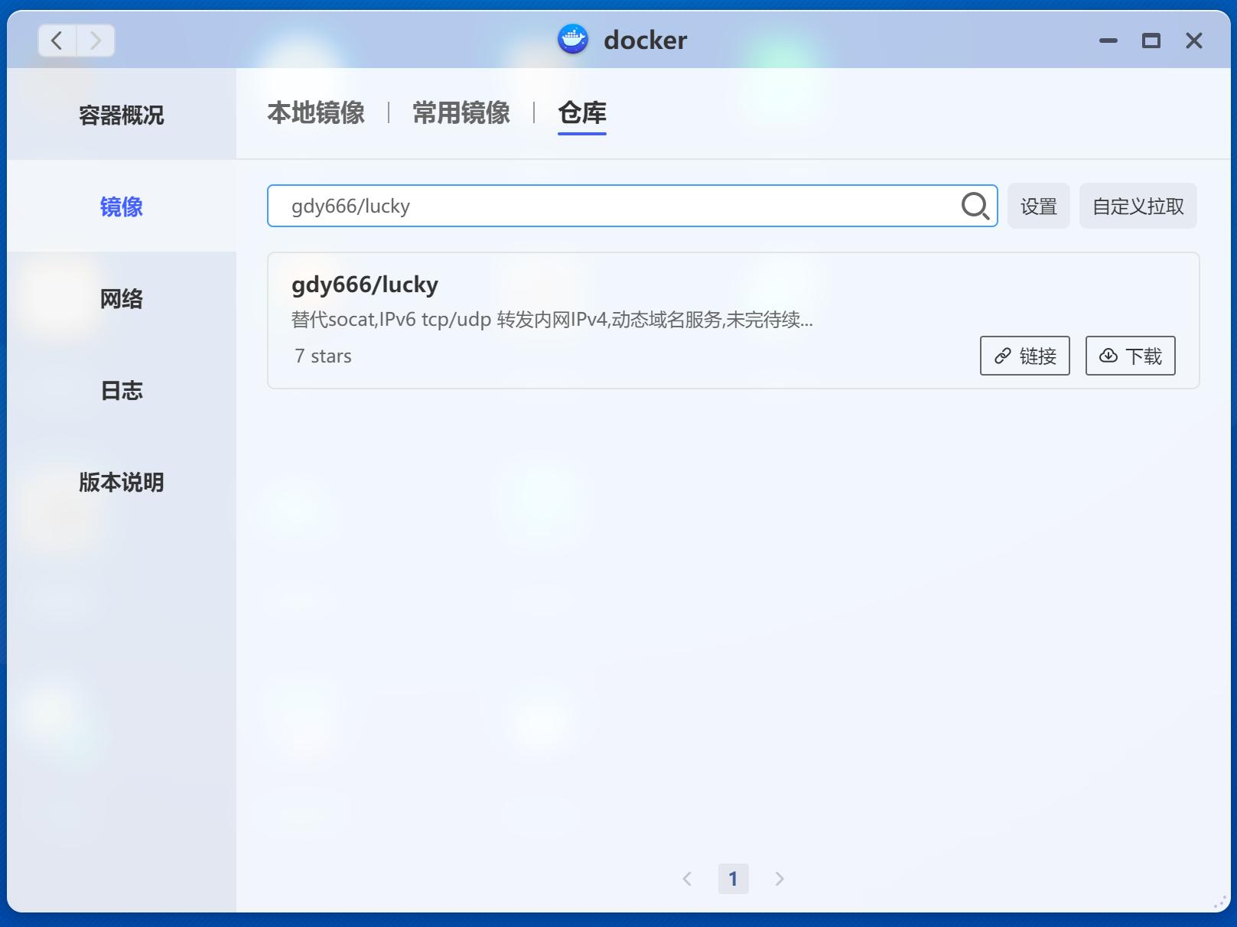Select the 仓库 tab
This screenshot has width=1237, height=927.
pos(582,113)
